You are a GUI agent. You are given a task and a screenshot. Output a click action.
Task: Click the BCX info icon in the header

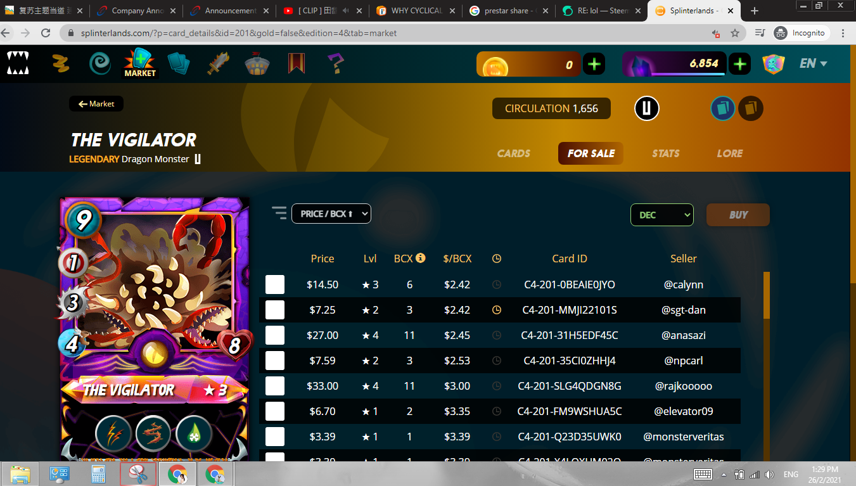tap(420, 258)
